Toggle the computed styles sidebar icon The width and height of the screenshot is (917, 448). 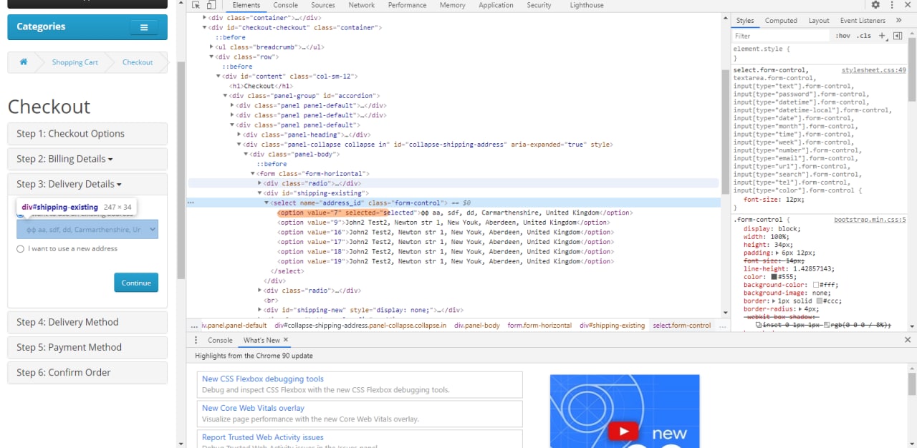[897, 36]
